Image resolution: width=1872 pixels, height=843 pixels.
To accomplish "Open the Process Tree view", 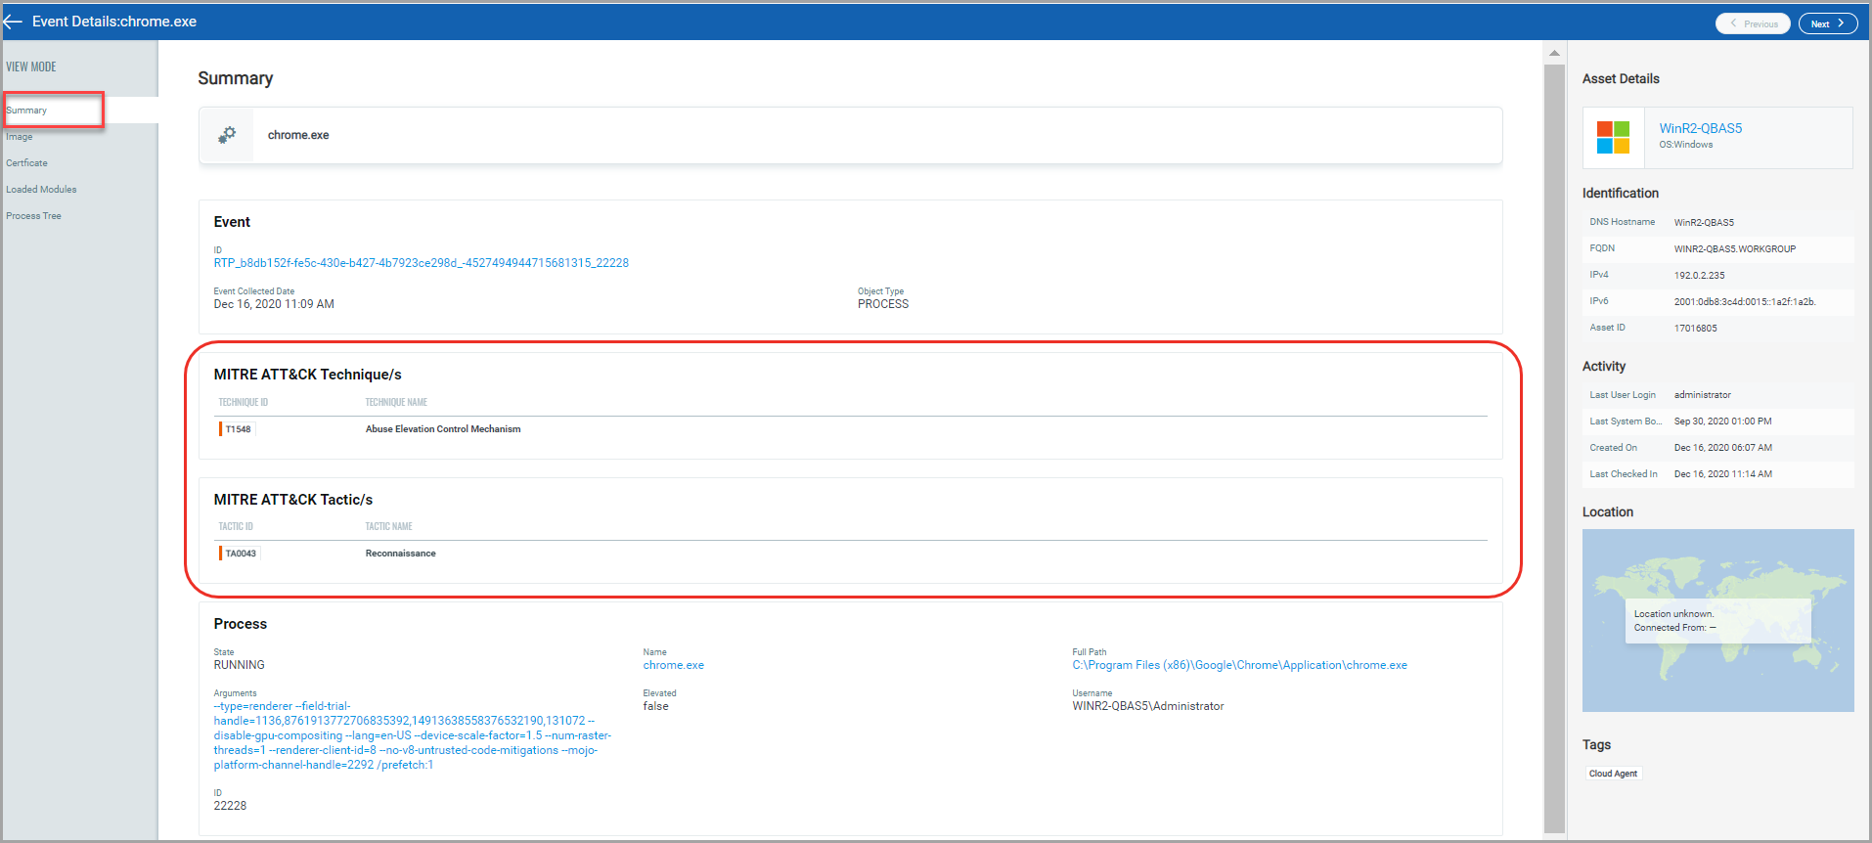I will 33,216.
